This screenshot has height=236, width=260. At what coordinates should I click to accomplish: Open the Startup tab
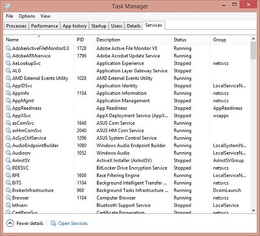pos(99,26)
